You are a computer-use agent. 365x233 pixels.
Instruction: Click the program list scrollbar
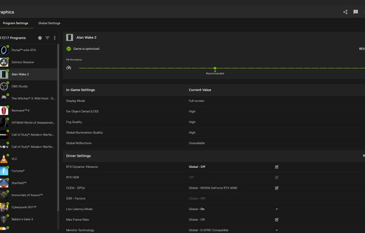pyautogui.click(x=58, y=128)
